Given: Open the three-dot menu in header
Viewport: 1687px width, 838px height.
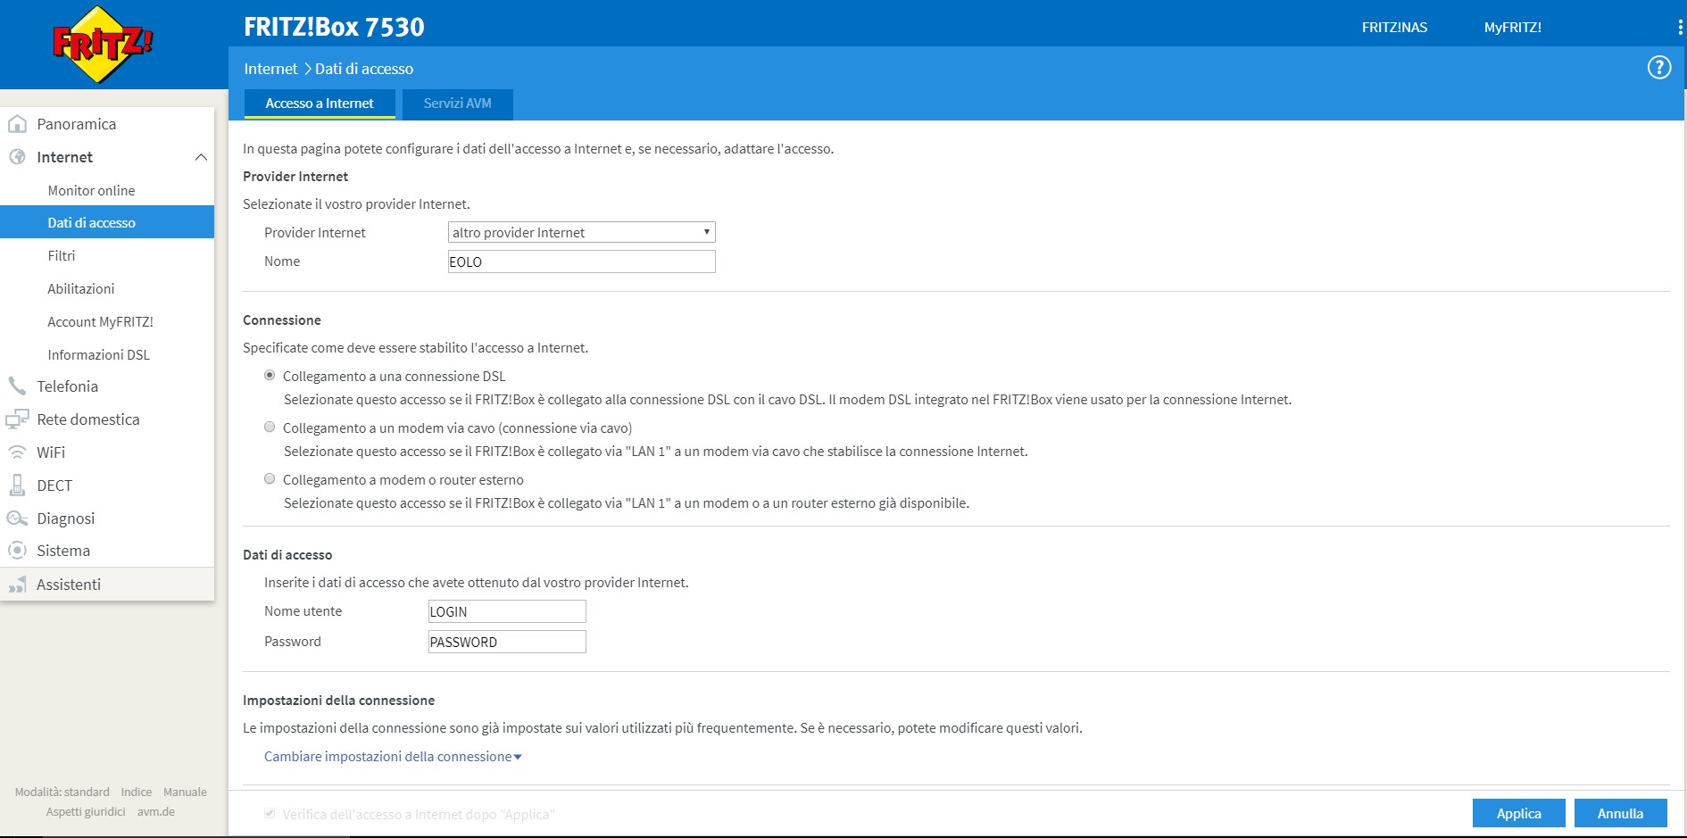Looking at the screenshot, I should [x=1680, y=28].
